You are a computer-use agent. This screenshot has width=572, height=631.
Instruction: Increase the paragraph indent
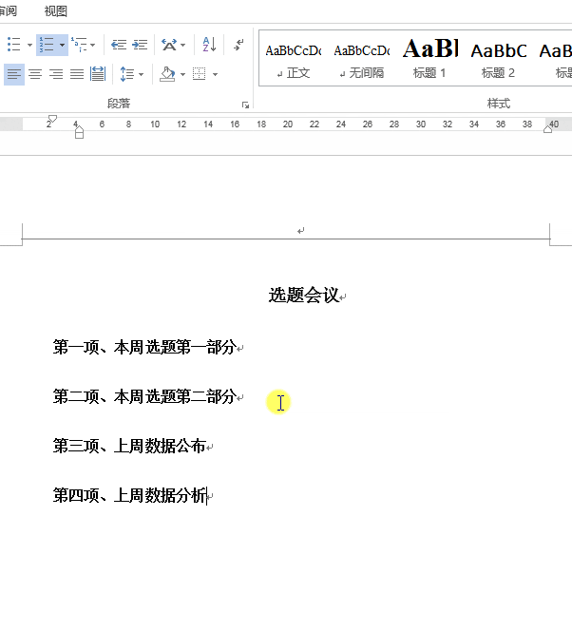pos(140,45)
